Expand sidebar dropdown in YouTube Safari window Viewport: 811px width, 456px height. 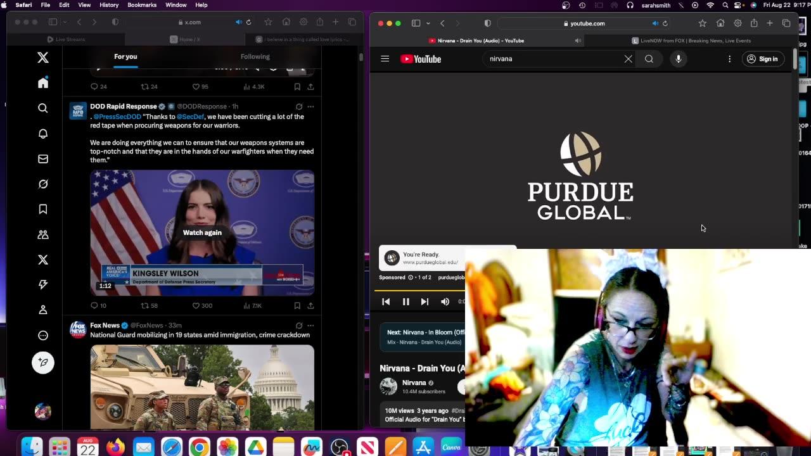click(x=428, y=23)
